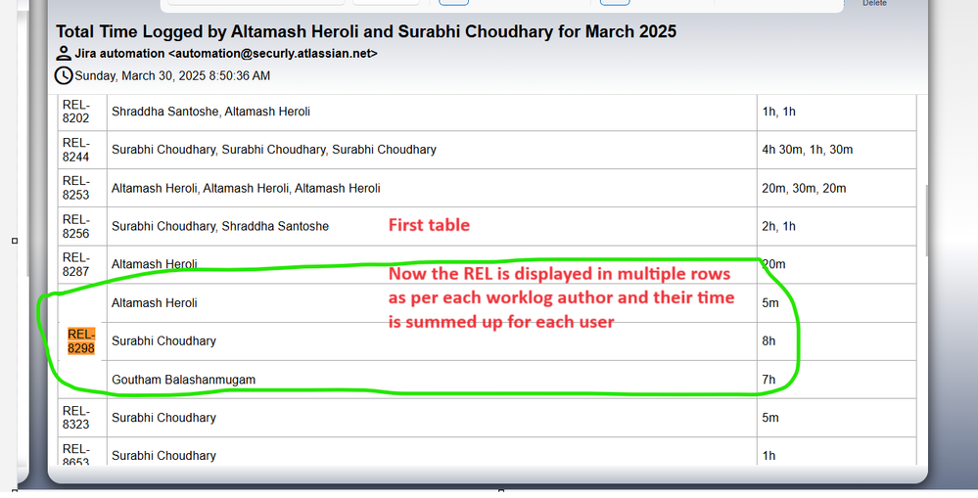Click issue key cell REL-8202
Screen dimensions: 978x498
tap(82, 112)
